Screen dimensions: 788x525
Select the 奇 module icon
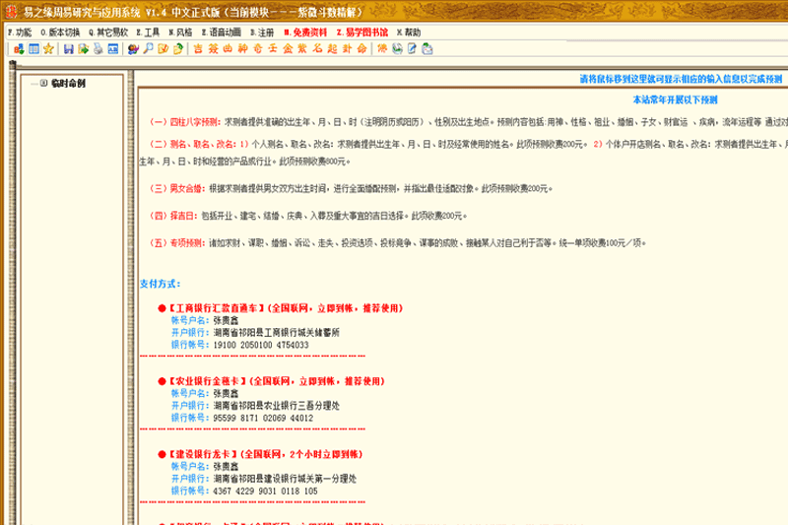click(258, 48)
